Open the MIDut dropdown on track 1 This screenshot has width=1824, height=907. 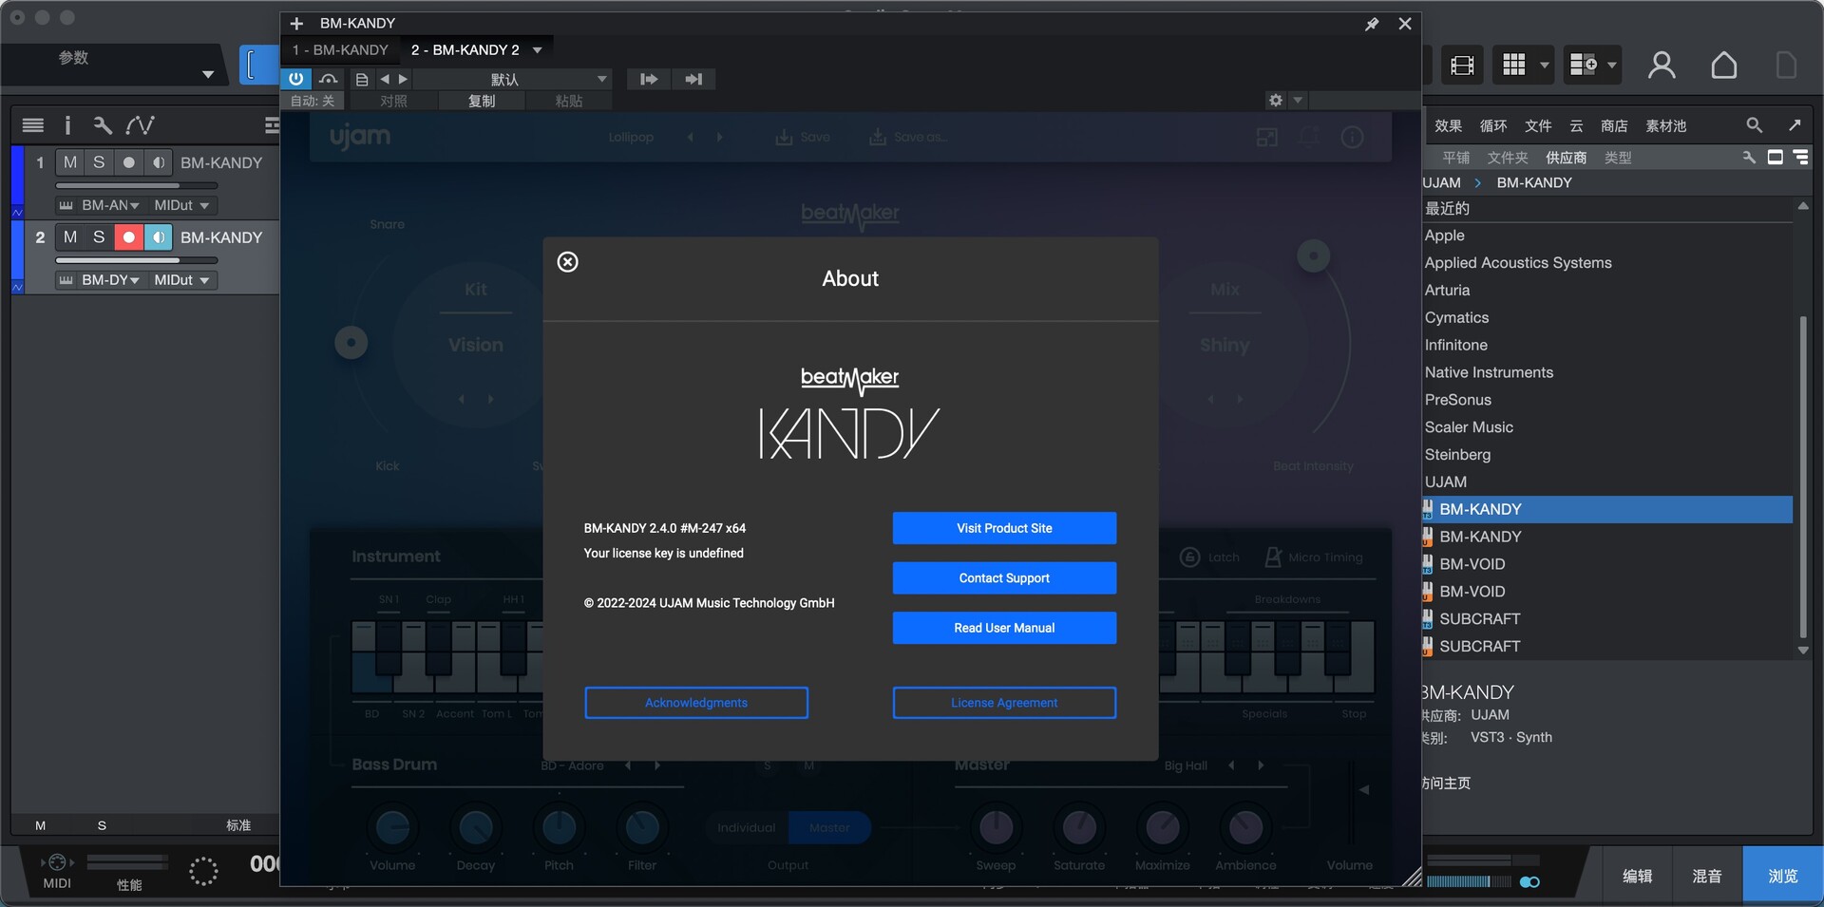point(181,205)
